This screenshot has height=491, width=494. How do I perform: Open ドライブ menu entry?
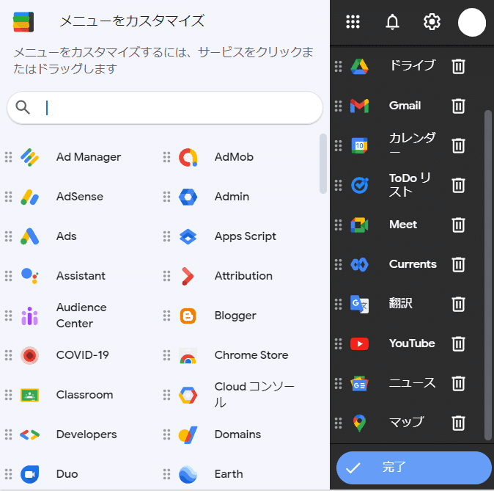click(413, 65)
